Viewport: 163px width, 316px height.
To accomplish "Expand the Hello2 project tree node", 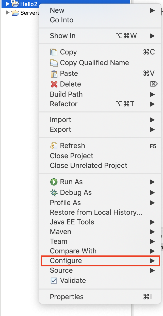I will tap(7, 4).
